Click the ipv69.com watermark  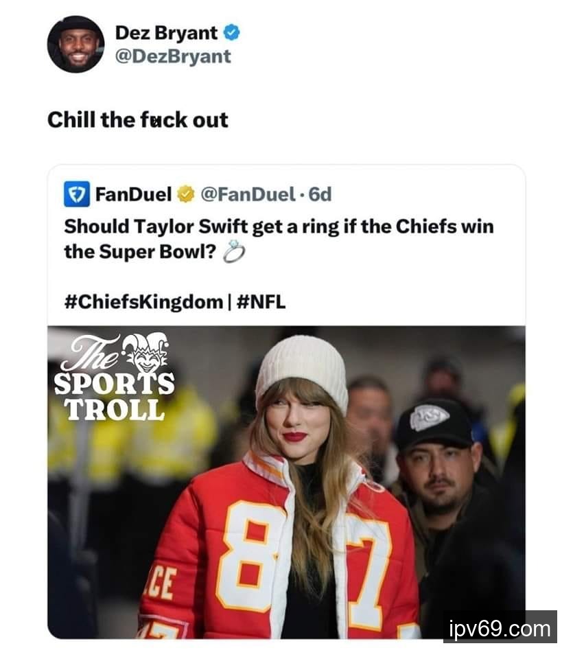coord(500,629)
